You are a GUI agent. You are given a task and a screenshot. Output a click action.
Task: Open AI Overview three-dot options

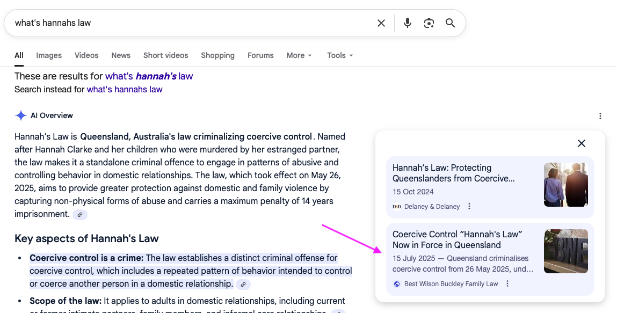[x=600, y=116]
